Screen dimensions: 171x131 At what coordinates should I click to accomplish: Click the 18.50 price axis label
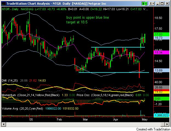(x=158, y=18)
